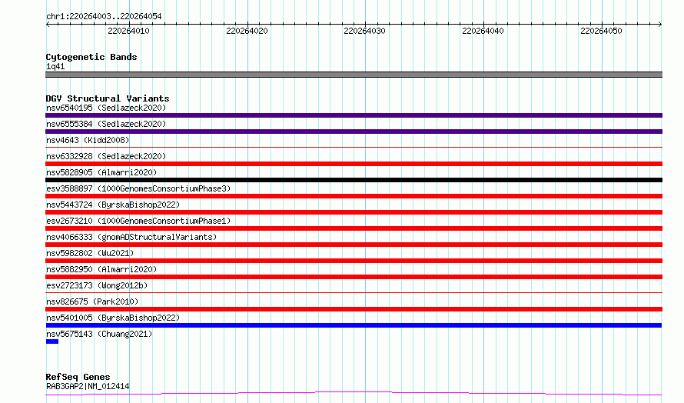
Task: Open RAB3GAP2|NM_012414 gene label
Action: (x=88, y=386)
